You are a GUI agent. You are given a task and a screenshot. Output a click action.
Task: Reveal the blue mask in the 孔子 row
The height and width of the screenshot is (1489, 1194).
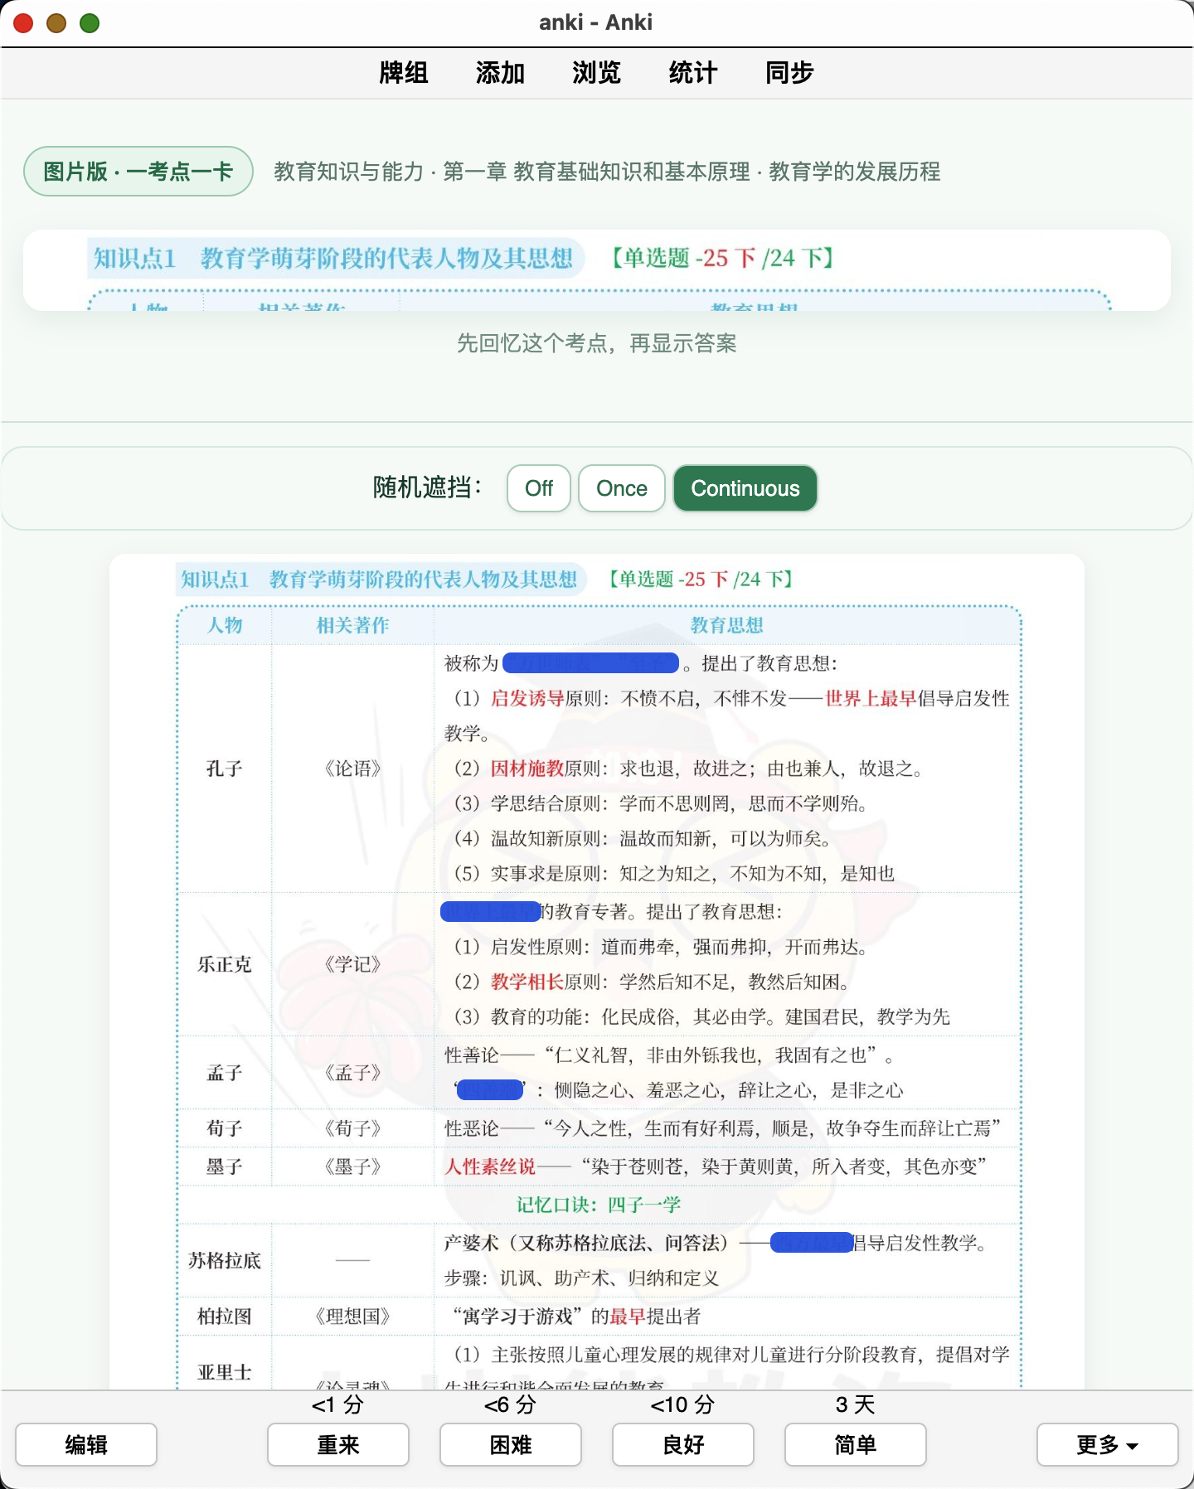click(x=591, y=663)
